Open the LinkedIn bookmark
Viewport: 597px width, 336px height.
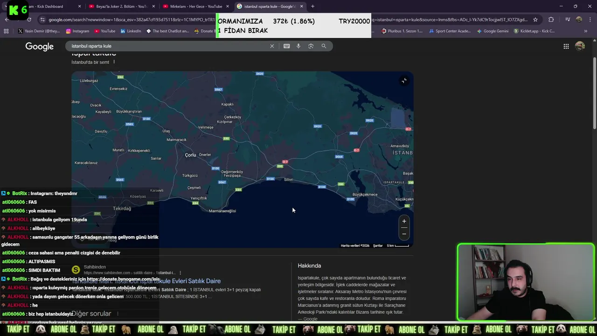click(x=131, y=31)
